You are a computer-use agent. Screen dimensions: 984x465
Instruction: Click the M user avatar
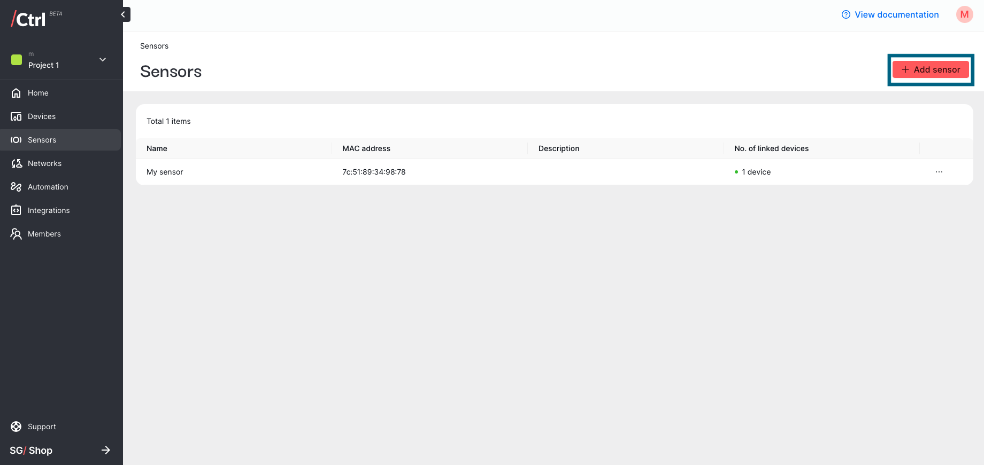click(965, 14)
